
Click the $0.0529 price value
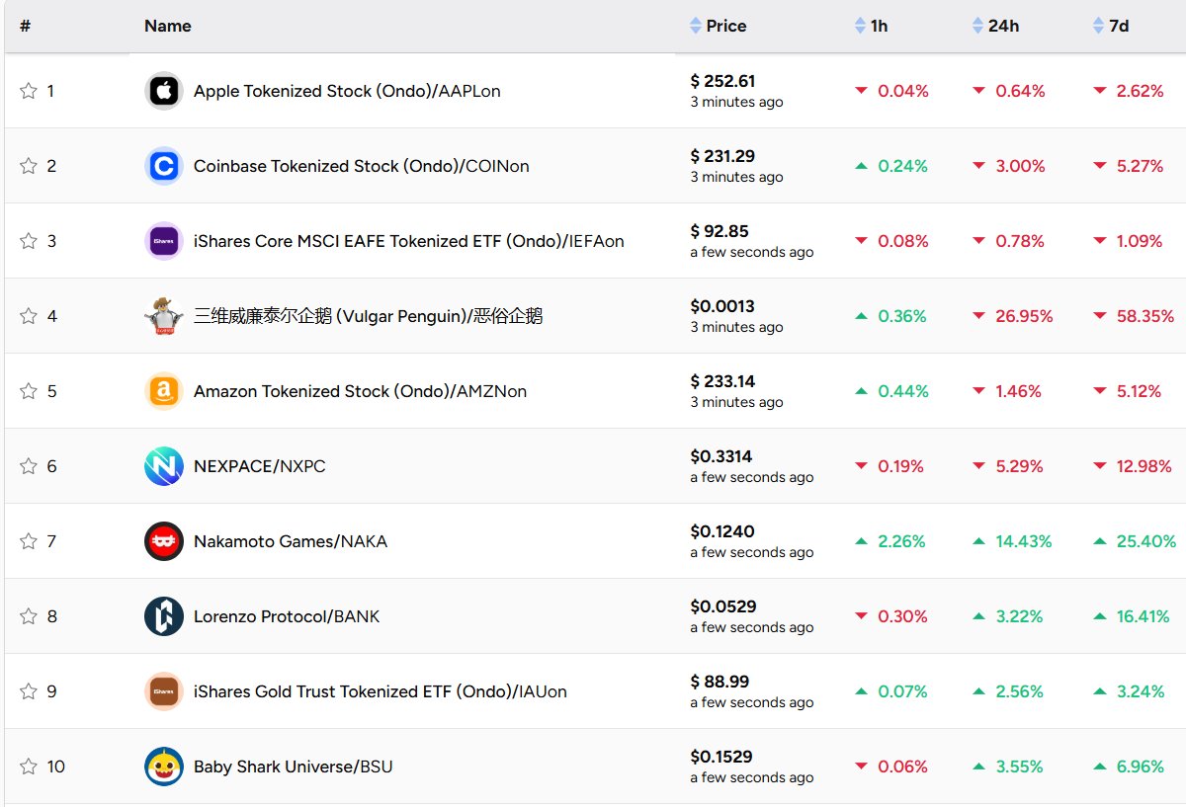coord(721,606)
